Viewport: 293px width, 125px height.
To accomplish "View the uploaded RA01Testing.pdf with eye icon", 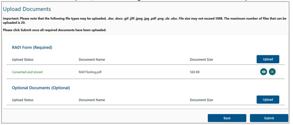I will [263, 72].
